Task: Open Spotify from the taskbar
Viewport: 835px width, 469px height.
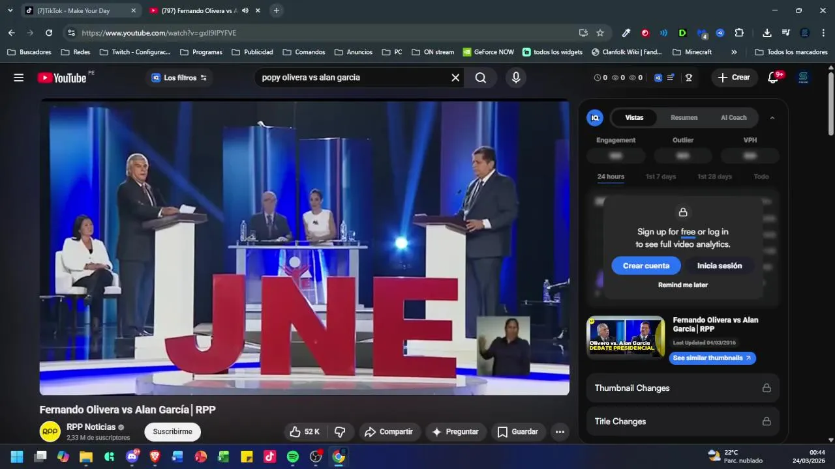Action: [293, 457]
